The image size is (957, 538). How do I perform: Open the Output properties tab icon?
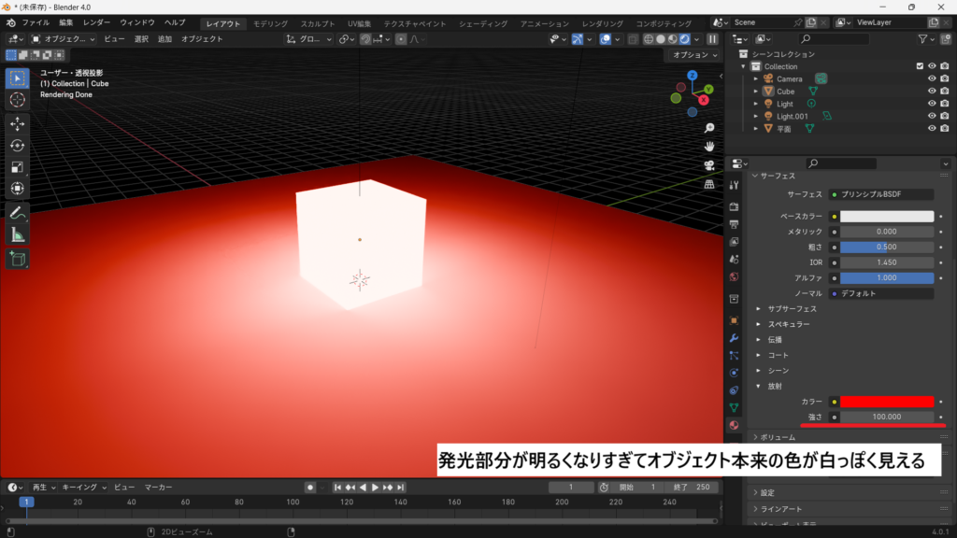coord(734,224)
